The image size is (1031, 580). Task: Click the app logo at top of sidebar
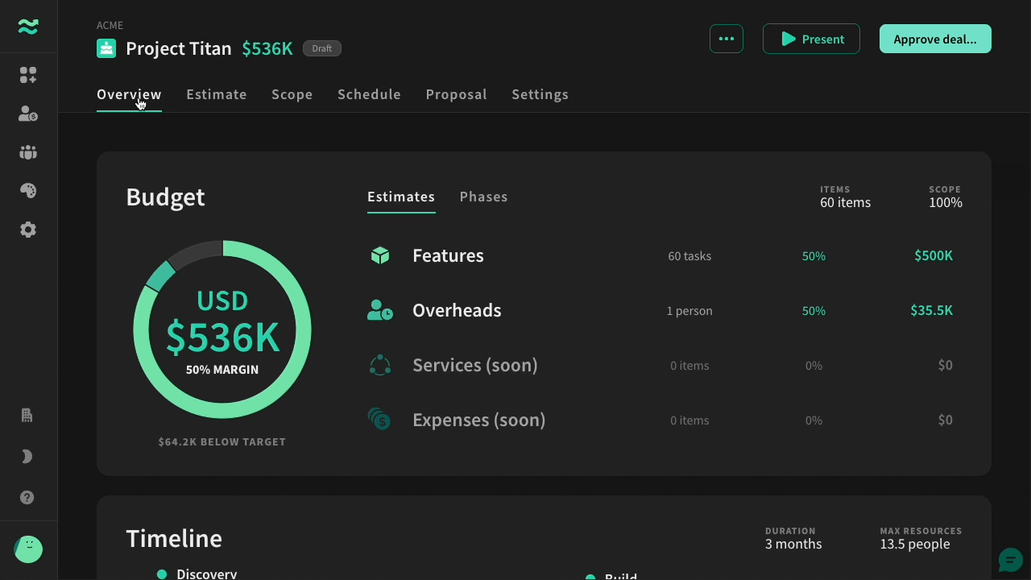28,27
